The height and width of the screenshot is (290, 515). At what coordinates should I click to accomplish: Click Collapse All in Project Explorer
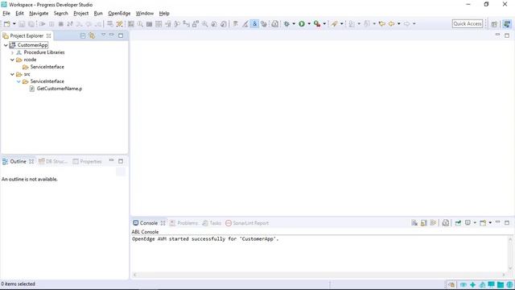point(83,35)
